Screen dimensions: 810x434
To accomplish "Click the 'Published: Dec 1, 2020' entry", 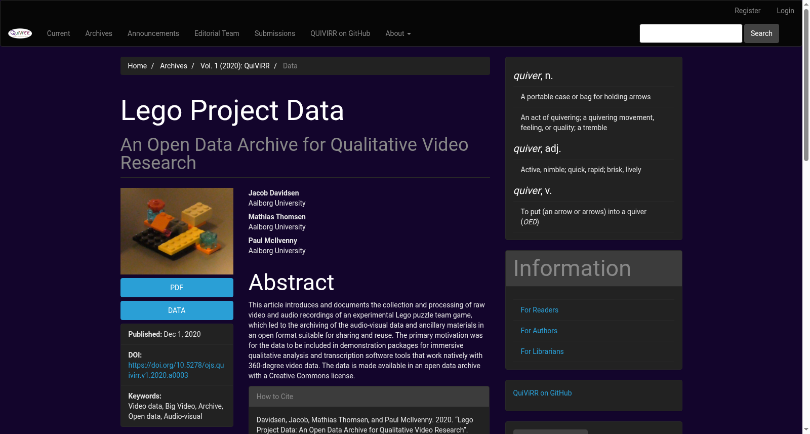I will (165, 334).
